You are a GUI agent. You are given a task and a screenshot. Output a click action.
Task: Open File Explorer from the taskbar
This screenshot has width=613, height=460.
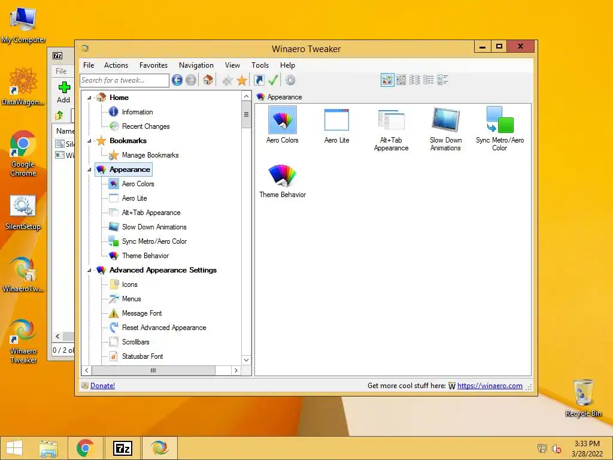[x=48, y=448]
